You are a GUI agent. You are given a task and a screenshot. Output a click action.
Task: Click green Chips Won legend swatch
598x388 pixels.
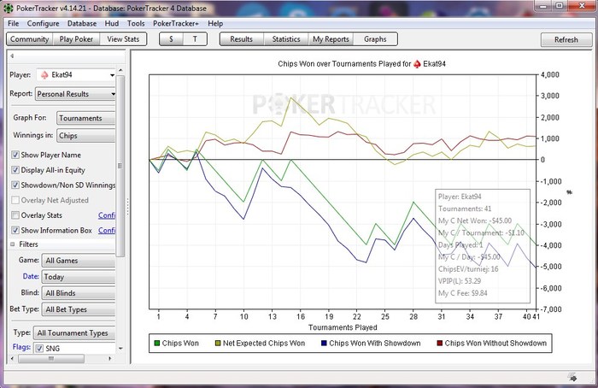[156, 344]
